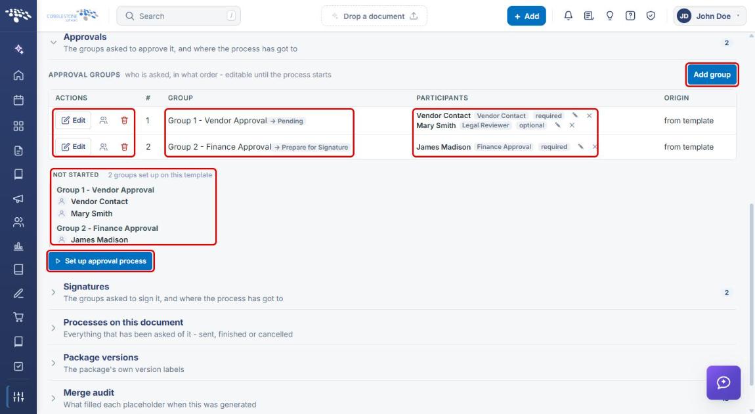This screenshot has height=414, width=755.
Task: Click the CobbleStone logo in header
Action: click(72, 15)
